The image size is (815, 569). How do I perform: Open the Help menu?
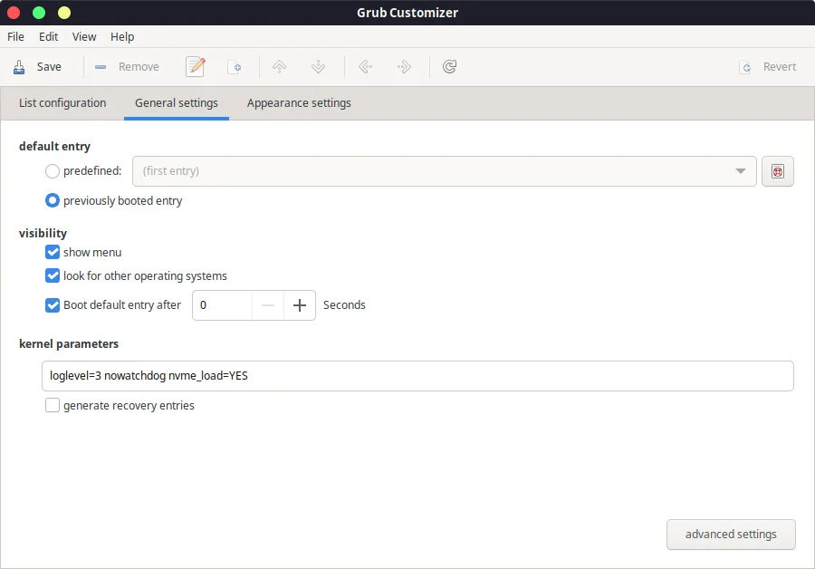click(x=122, y=37)
